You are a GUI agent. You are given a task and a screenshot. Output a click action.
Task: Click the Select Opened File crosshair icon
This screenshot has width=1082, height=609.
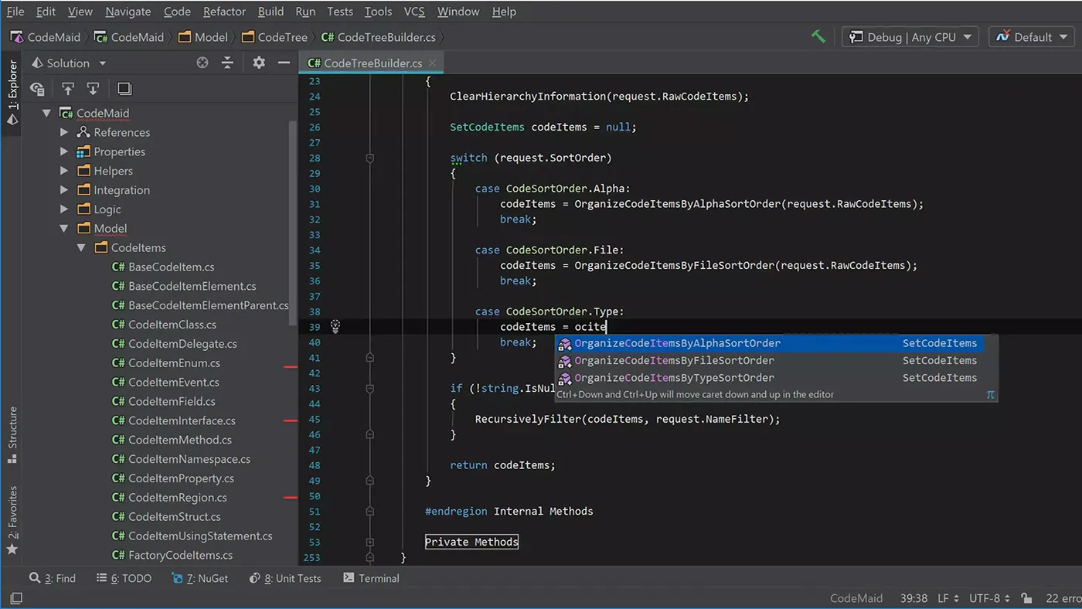click(202, 63)
